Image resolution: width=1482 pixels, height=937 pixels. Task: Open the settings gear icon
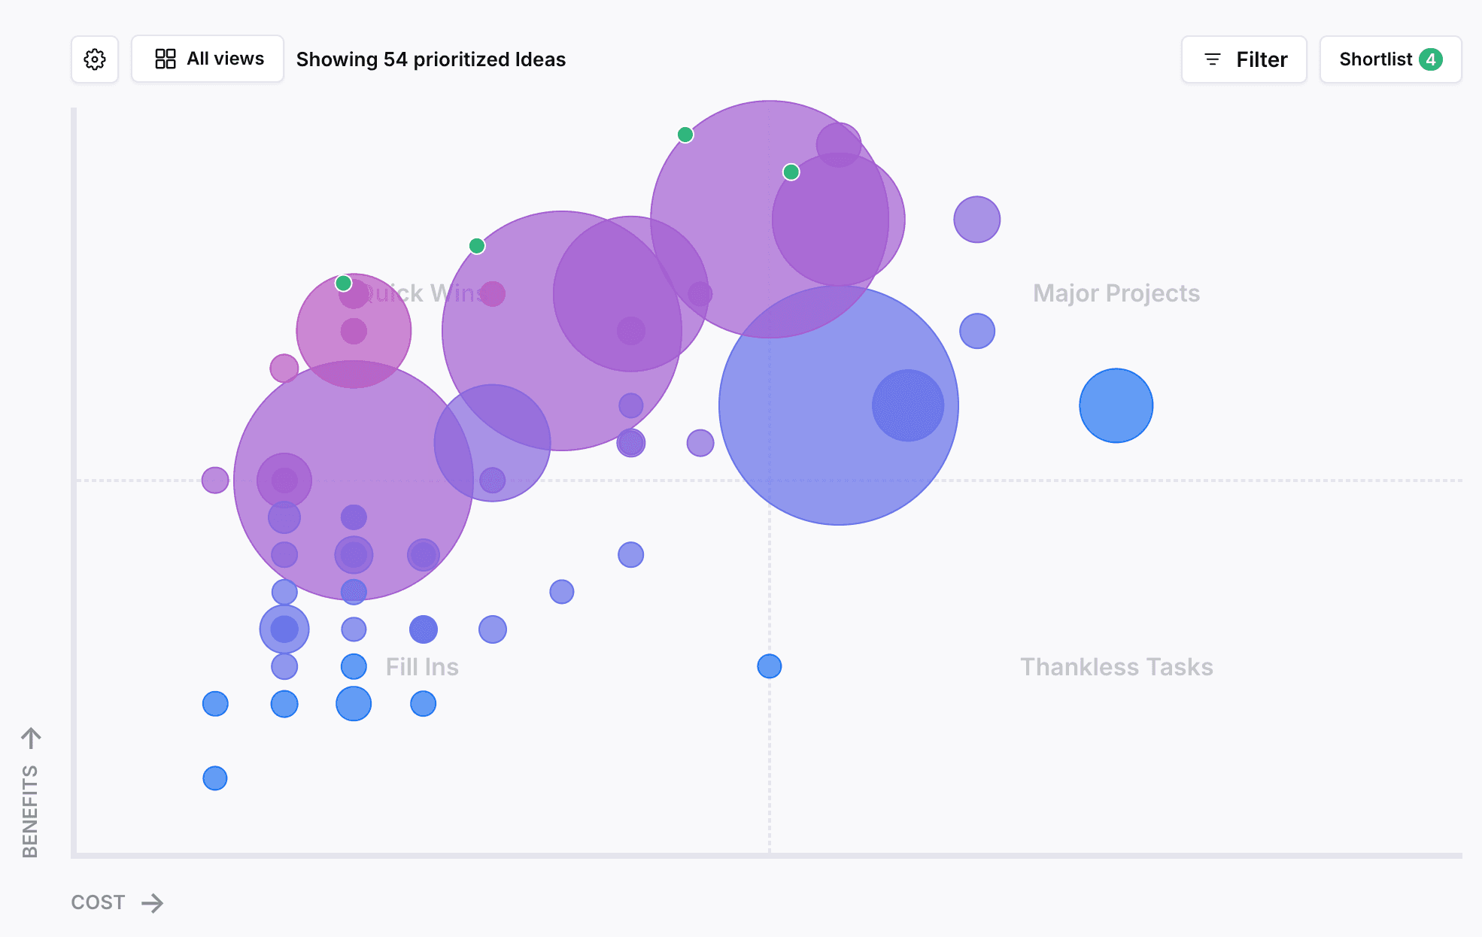(x=95, y=59)
